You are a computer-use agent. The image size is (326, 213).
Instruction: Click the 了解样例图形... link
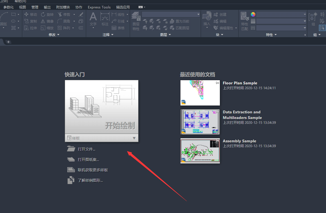click(90, 180)
